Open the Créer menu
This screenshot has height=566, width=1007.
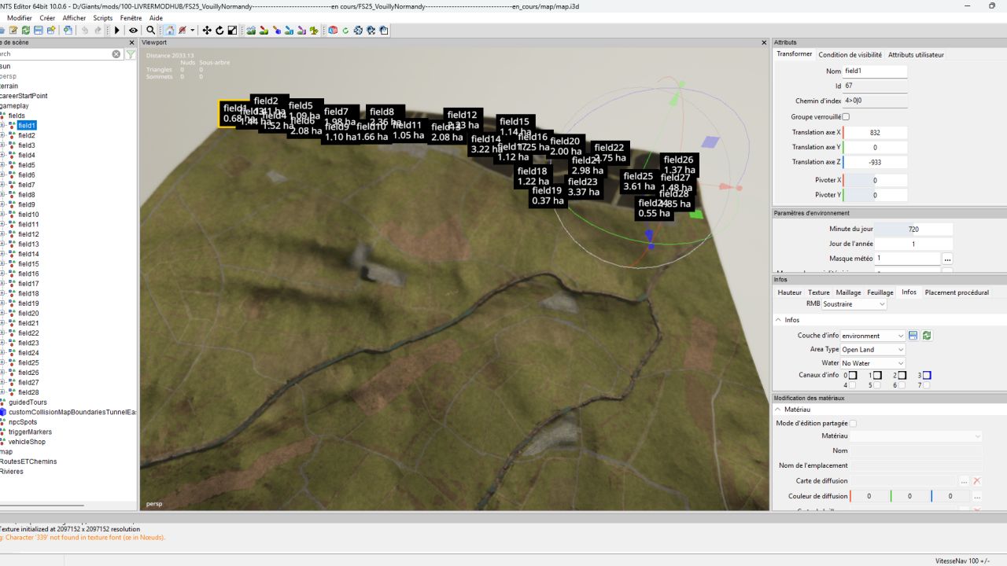47,18
